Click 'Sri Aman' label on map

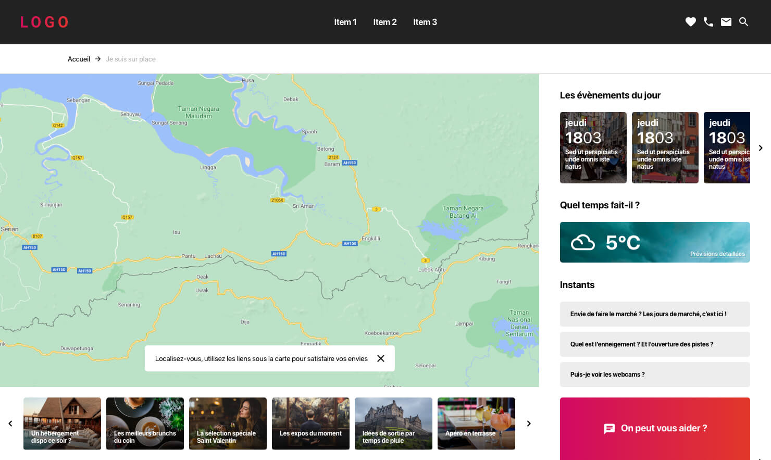(x=304, y=206)
